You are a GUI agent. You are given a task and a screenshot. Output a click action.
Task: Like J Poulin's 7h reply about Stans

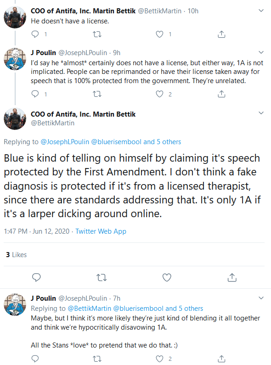[159, 359]
